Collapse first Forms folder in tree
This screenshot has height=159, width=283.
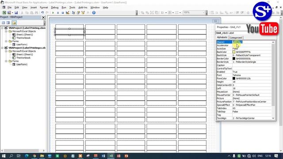tap(6, 41)
